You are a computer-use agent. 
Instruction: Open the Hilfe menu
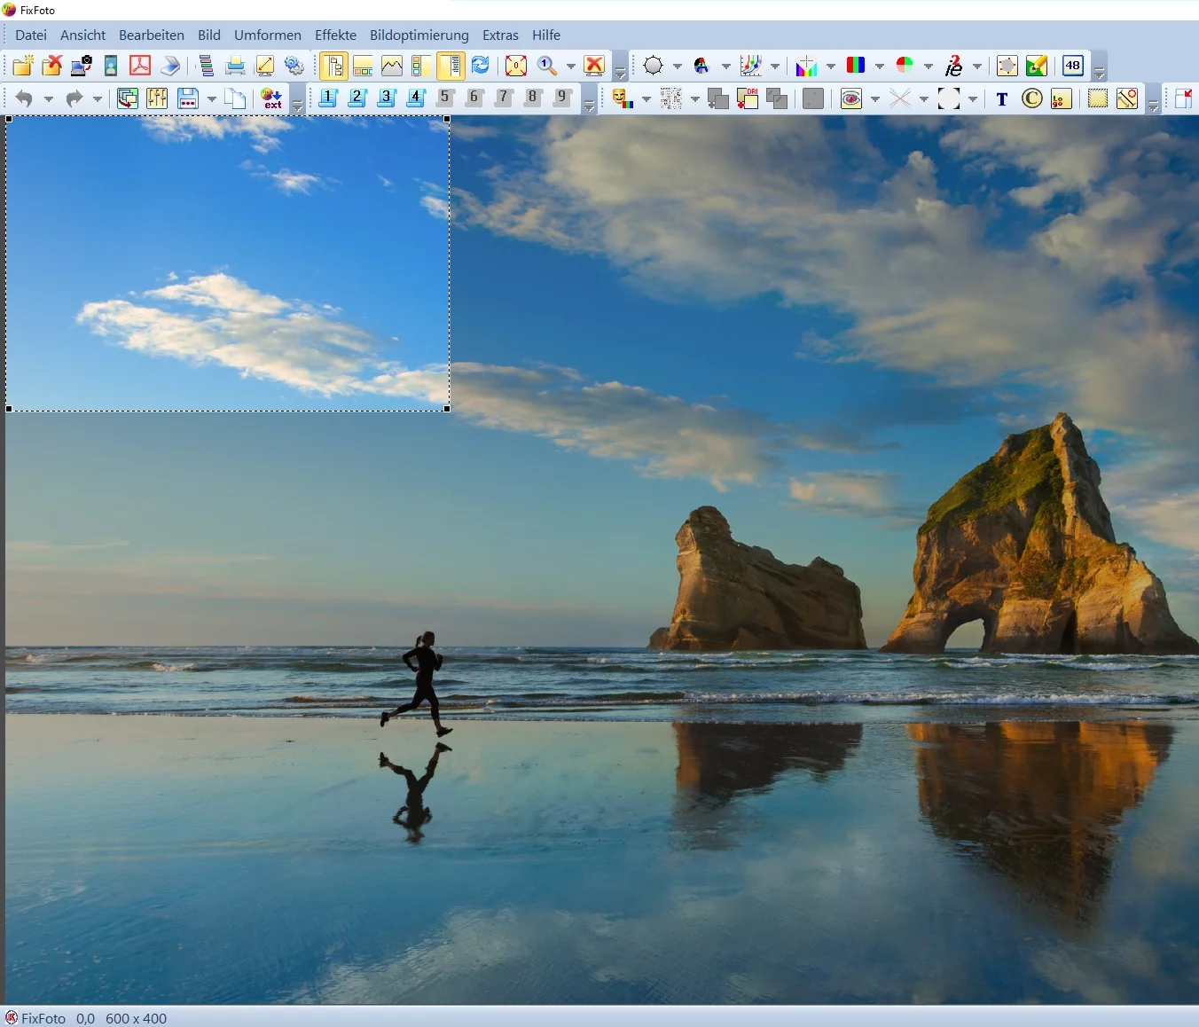pos(546,35)
